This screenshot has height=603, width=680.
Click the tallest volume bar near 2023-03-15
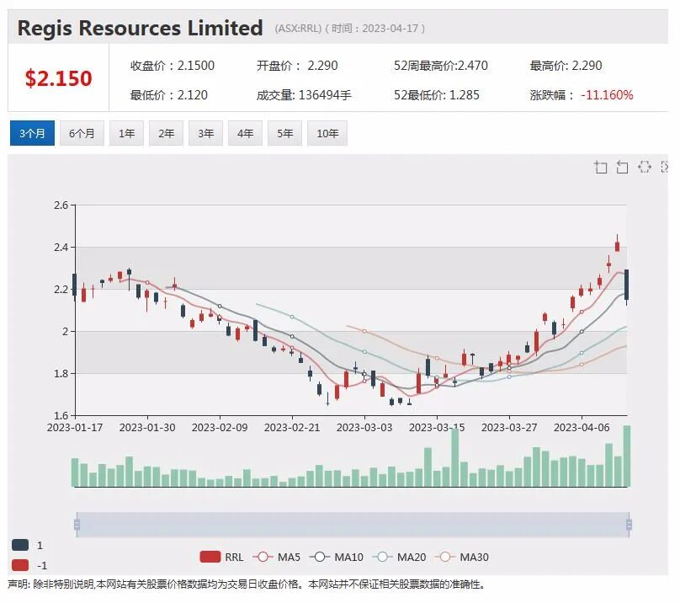(455, 457)
